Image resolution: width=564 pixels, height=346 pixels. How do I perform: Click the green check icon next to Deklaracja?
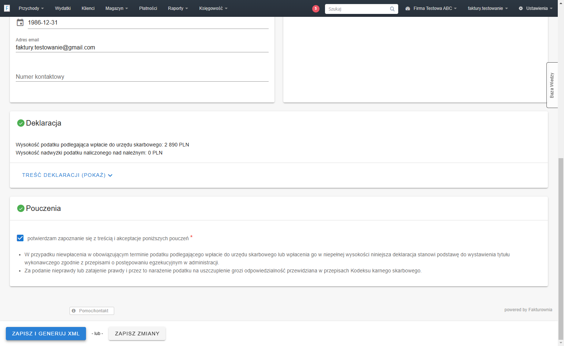(x=21, y=123)
